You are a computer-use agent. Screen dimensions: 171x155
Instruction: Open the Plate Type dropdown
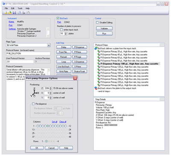click(49, 45)
